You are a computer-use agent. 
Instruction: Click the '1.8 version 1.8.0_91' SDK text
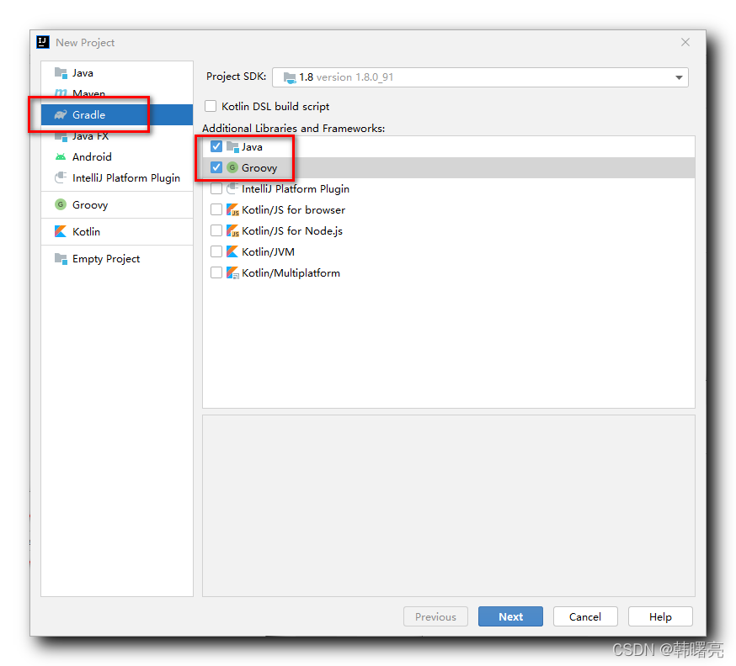pos(346,77)
